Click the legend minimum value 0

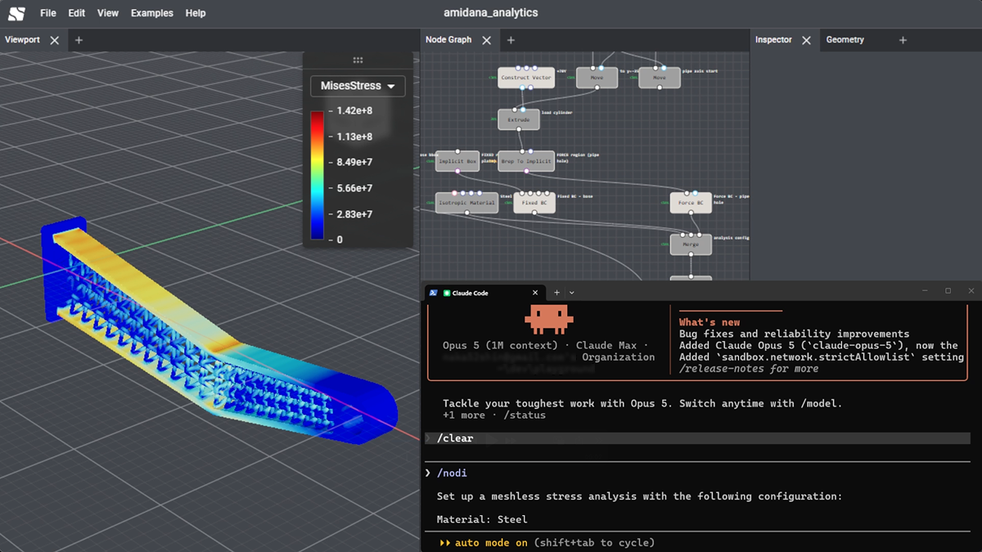point(340,240)
